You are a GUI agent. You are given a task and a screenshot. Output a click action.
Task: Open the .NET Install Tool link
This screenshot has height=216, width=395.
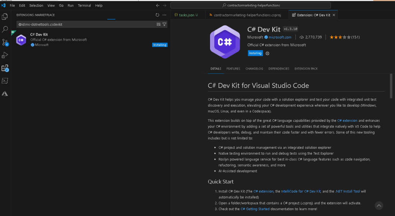pyautogui.click(x=348, y=191)
